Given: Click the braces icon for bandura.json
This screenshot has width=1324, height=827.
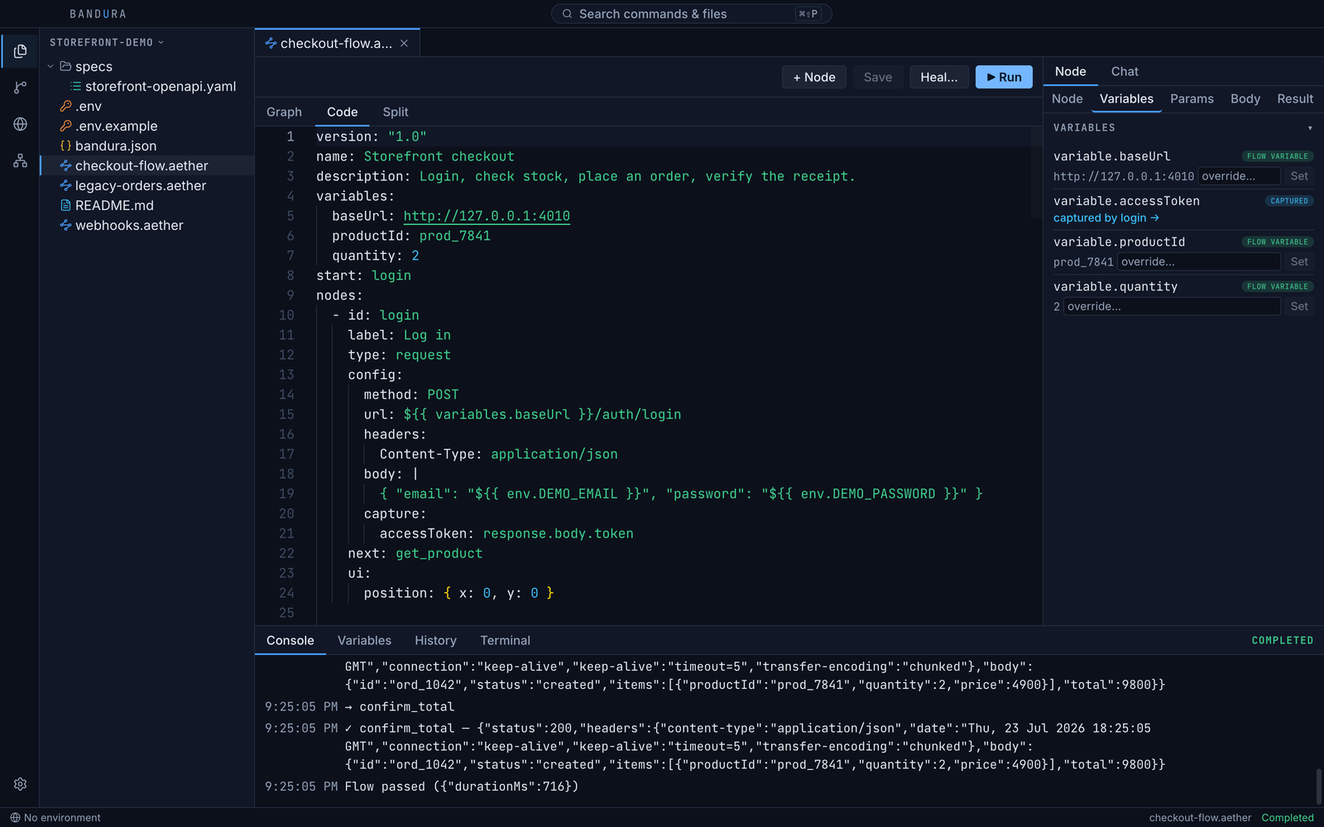Looking at the screenshot, I should pyautogui.click(x=65, y=146).
